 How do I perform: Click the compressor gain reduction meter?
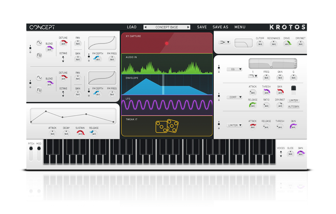point(293,90)
